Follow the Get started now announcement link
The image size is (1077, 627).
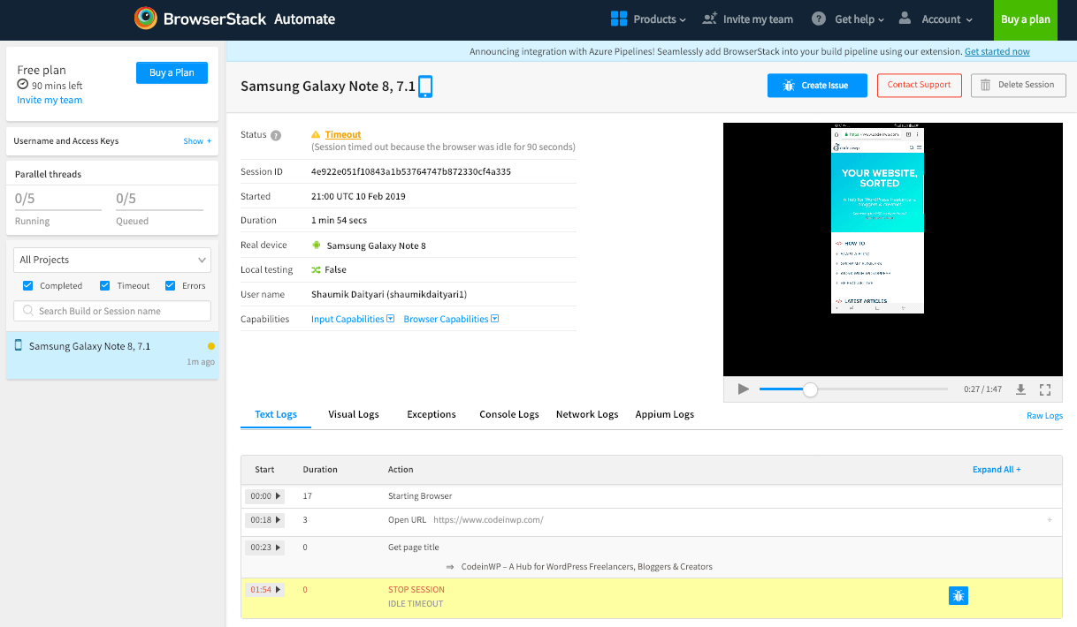(997, 50)
